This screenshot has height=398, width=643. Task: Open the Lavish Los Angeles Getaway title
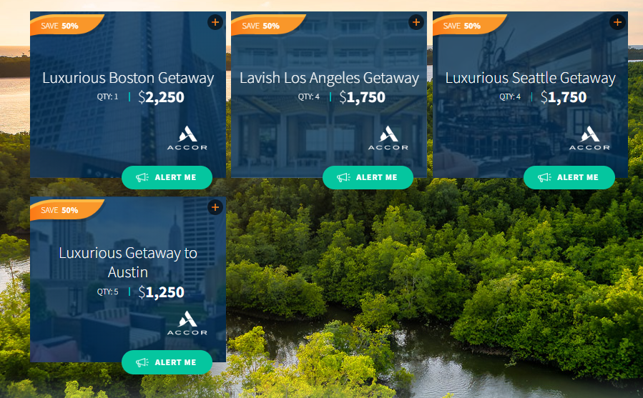coord(329,78)
